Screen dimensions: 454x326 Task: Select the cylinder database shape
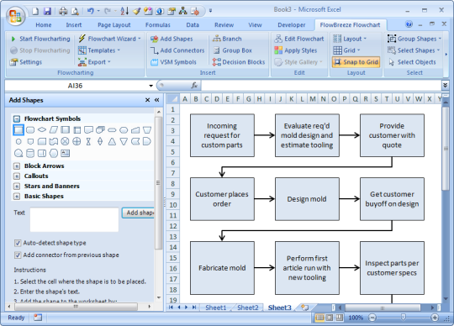30,153
